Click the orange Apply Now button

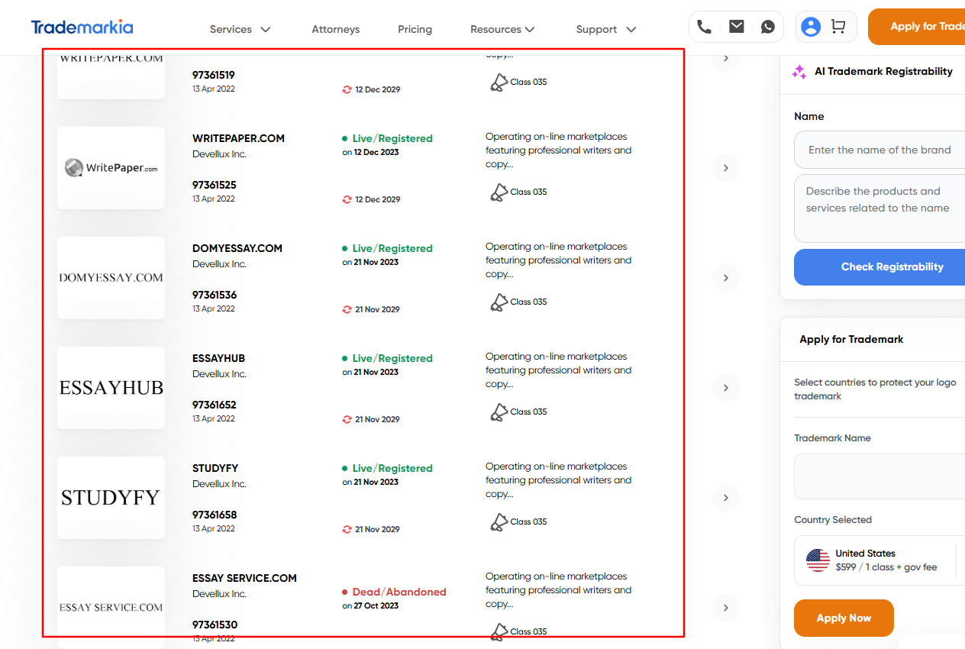[843, 618]
